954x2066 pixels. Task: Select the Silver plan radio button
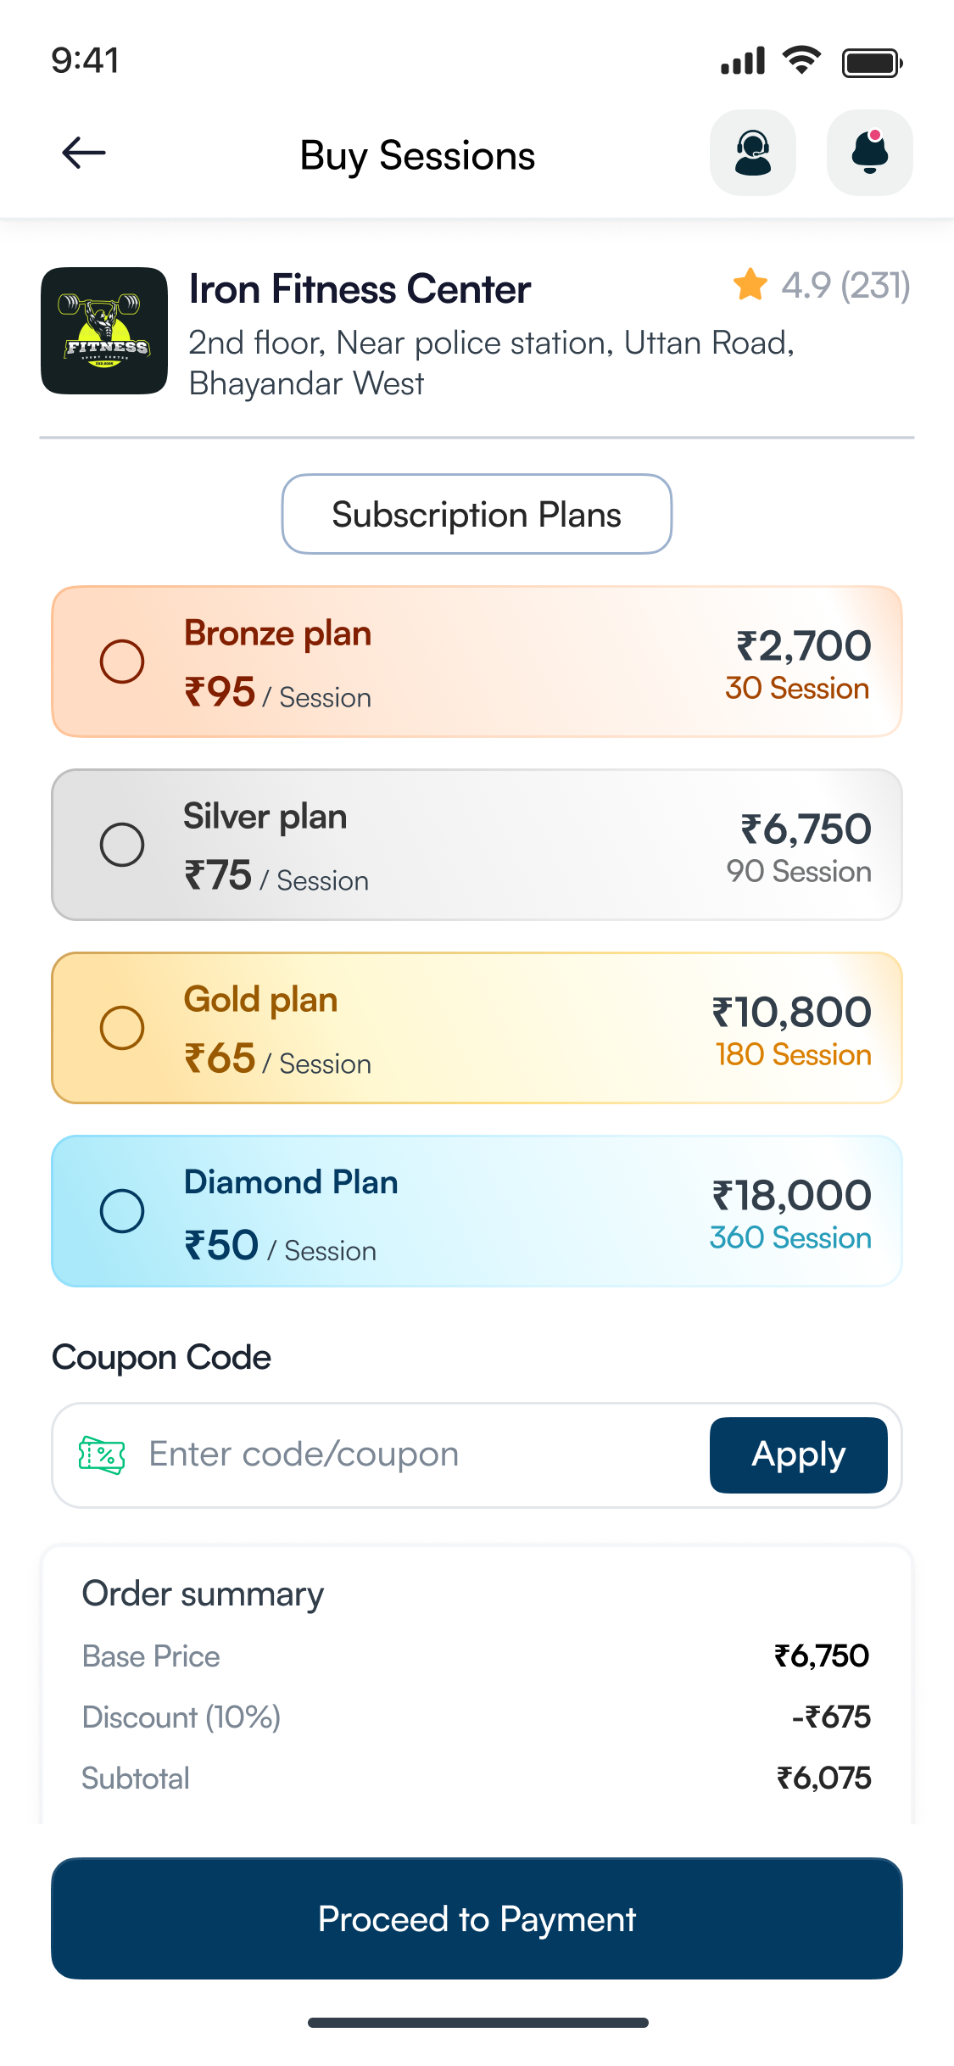[x=122, y=845]
